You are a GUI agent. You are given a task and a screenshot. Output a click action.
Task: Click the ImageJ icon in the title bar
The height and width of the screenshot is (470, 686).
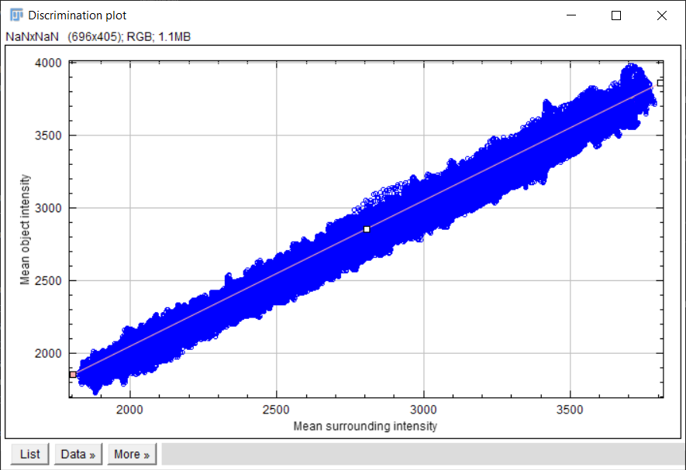[x=16, y=15]
